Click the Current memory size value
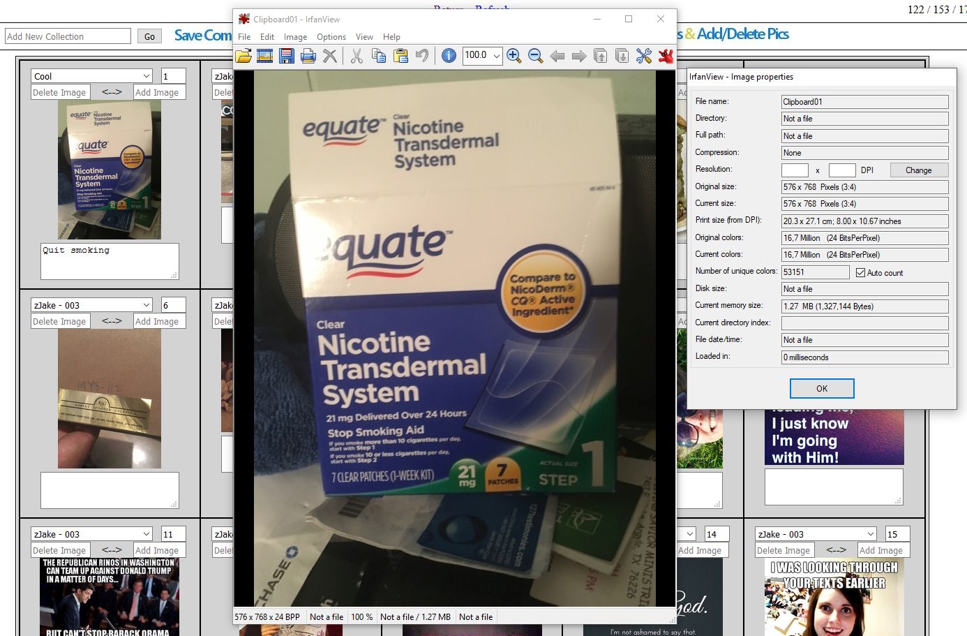 [865, 306]
